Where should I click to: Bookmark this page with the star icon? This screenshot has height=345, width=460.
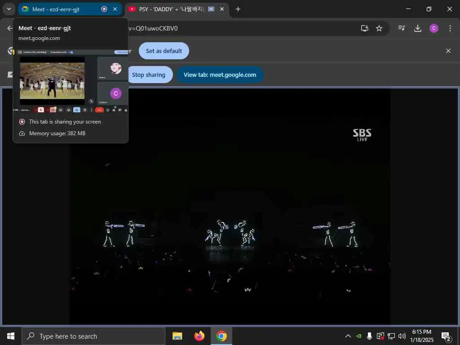379,28
